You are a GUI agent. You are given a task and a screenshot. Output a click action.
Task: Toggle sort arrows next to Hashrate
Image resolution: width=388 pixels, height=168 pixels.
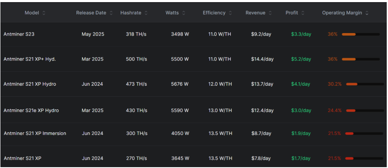tap(146, 13)
